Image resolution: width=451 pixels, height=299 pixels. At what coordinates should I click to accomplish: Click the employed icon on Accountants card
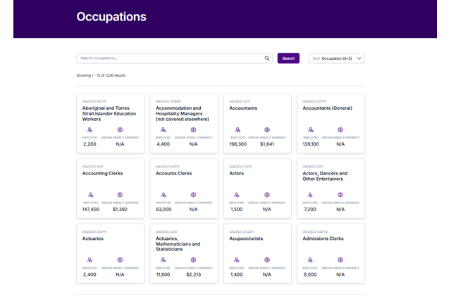[x=237, y=130]
